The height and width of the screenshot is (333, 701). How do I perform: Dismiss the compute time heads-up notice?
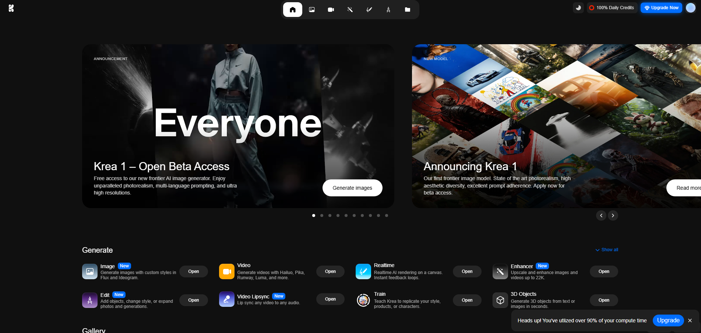pyautogui.click(x=690, y=320)
